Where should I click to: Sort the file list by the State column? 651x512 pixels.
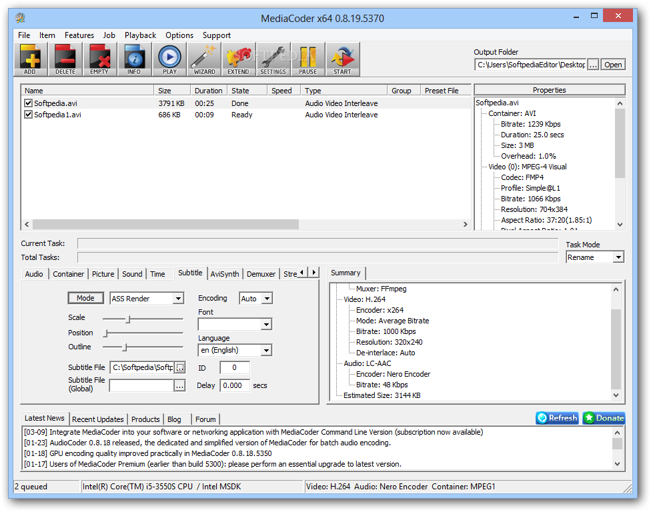[x=247, y=91]
